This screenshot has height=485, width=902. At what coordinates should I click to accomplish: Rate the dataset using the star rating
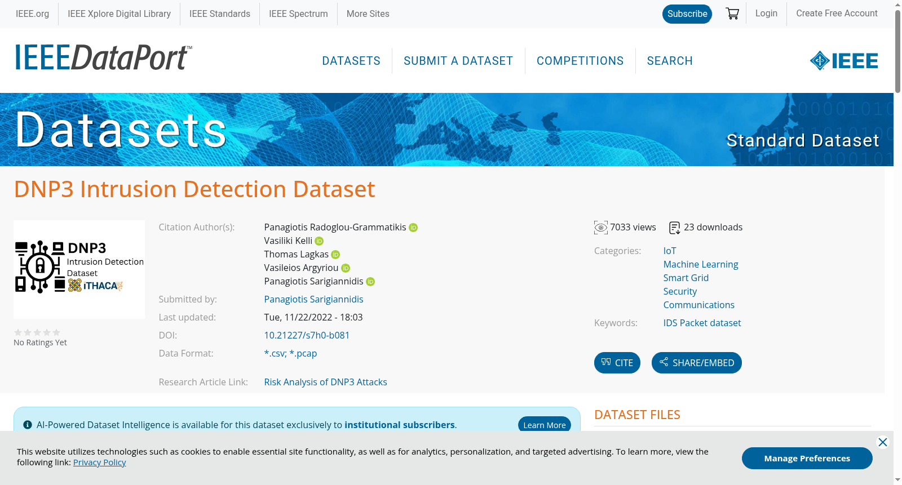37,332
